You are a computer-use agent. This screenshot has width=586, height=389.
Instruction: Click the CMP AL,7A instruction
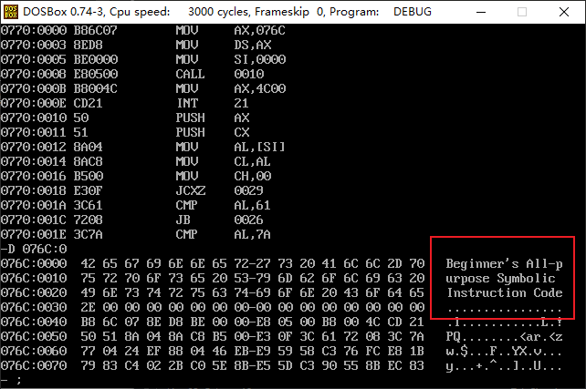(136, 234)
